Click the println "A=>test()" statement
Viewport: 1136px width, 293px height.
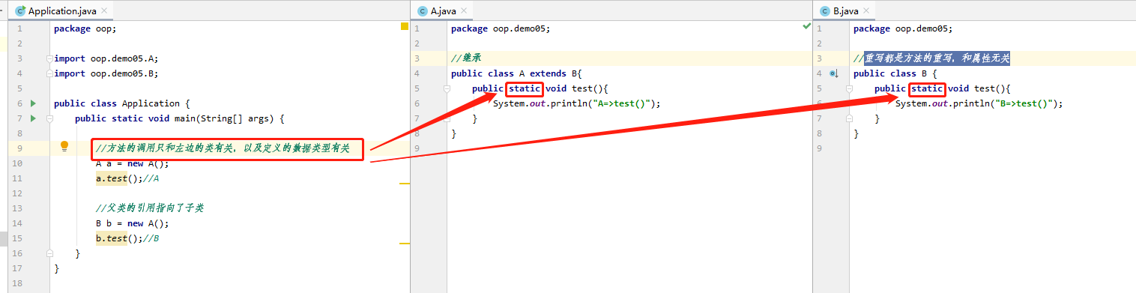pos(576,103)
